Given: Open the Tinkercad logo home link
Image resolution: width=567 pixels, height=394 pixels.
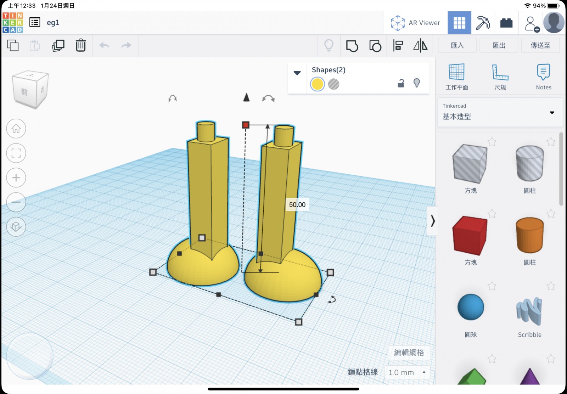Looking at the screenshot, I should [x=13, y=23].
